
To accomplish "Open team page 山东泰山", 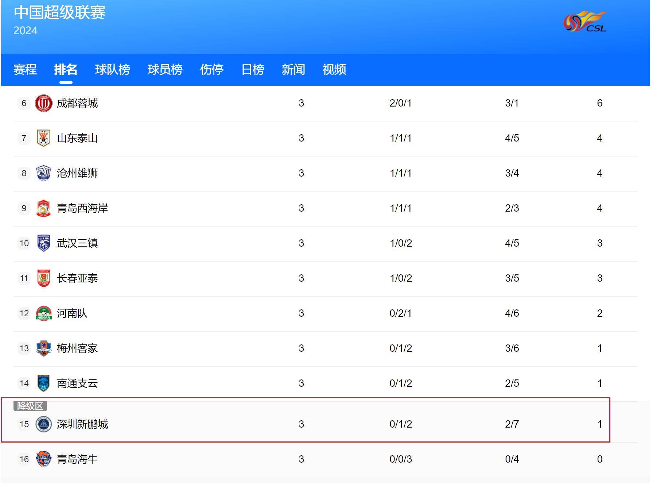I will [x=77, y=138].
